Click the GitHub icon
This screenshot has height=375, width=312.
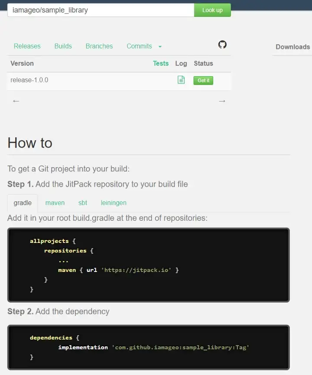tap(222, 44)
